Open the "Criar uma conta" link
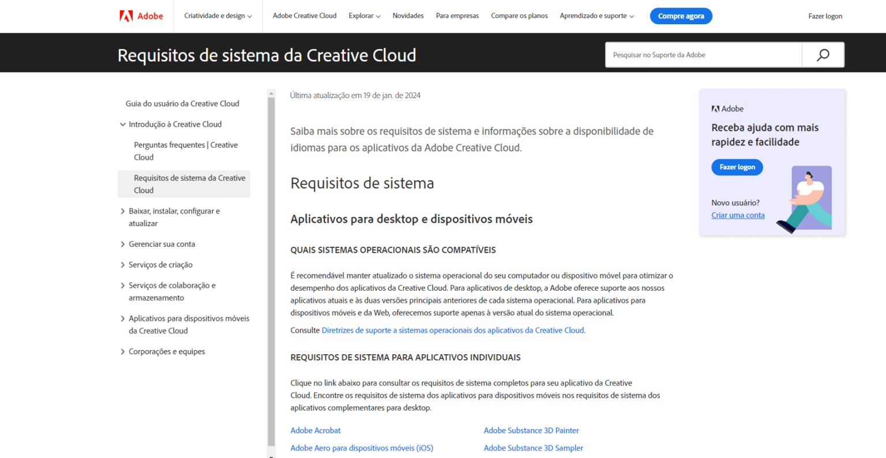 [738, 215]
